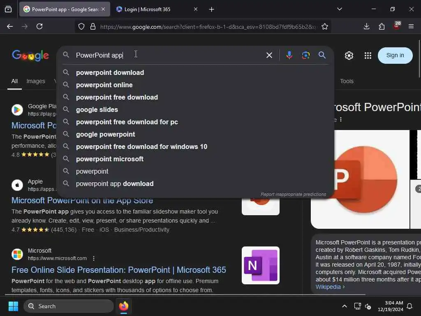Open three-dot menu beside microsoft.com result
The height and width of the screenshot is (316, 421).
(x=93, y=258)
